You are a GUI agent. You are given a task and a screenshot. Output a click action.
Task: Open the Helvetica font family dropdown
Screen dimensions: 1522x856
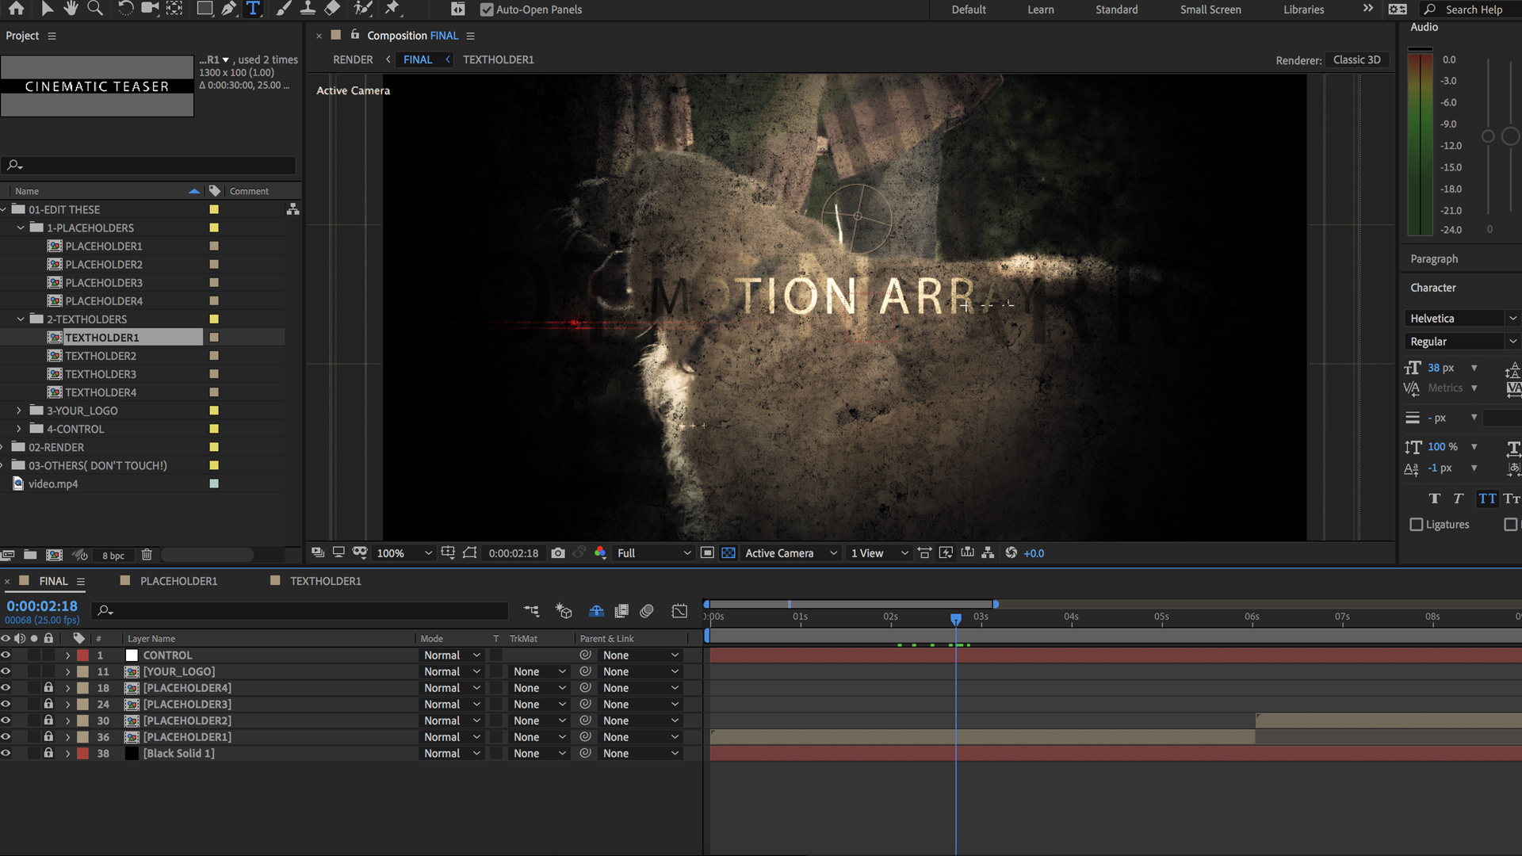click(1512, 317)
